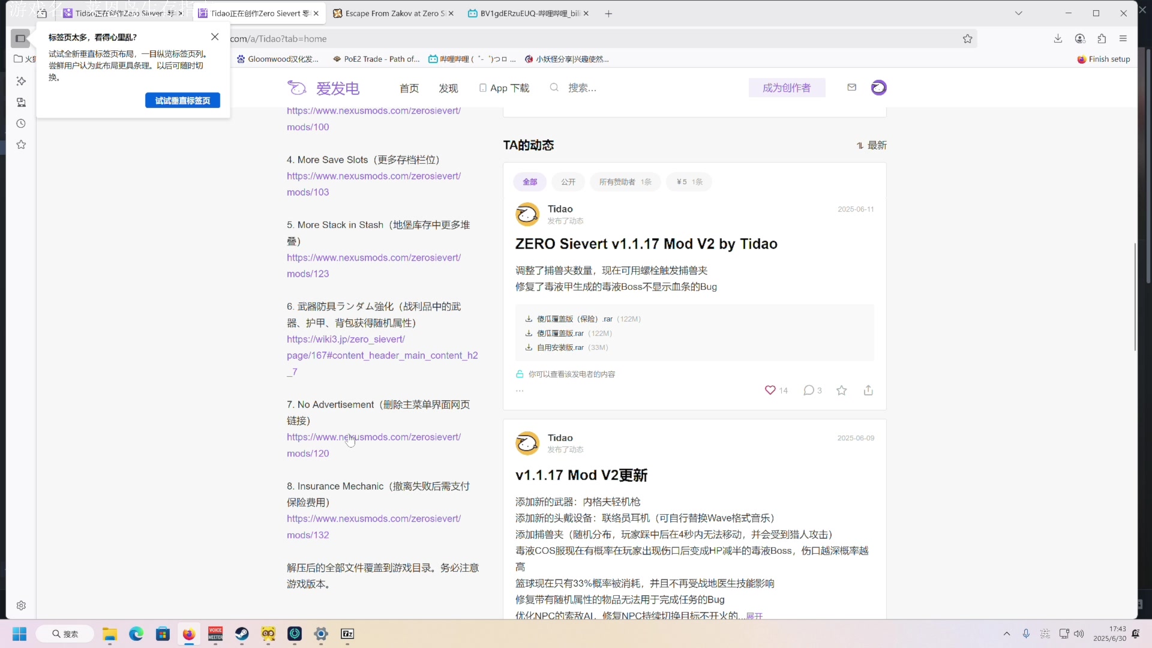The width and height of the screenshot is (1152, 648).
Task: Close the vertical tabs suggestion popup
Action: tap(215, 37)
